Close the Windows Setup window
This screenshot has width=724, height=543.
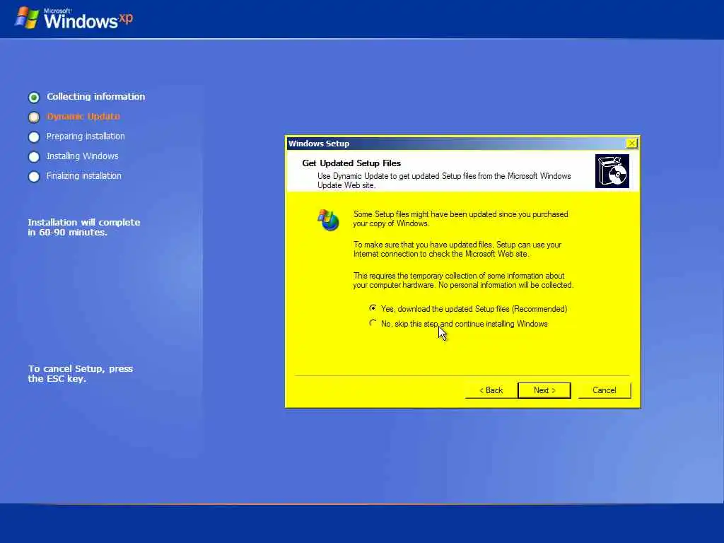(631, 143)
